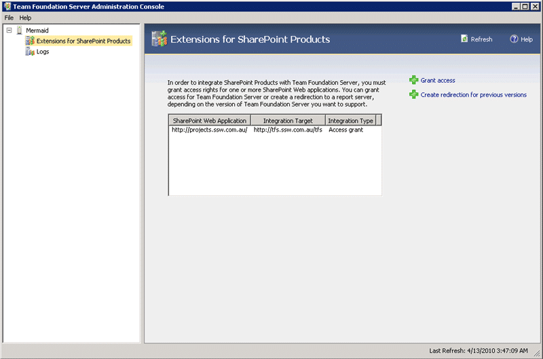Select the Access grant cell
The width and height of the screenshot is (543, 359).
(x=345, y=130)
